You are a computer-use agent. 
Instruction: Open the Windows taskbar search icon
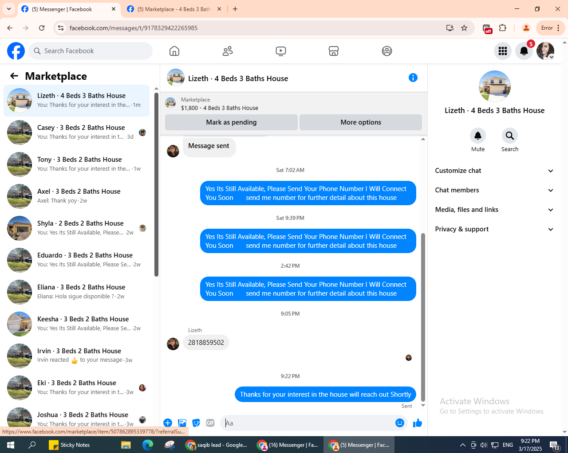(32, 445)
